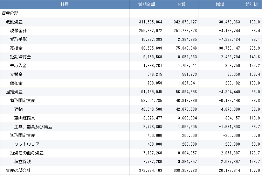Image resolution: width=262 pixels, height=175 pixels.
Task: Select the 売掛金 row label
Action: 16,48
